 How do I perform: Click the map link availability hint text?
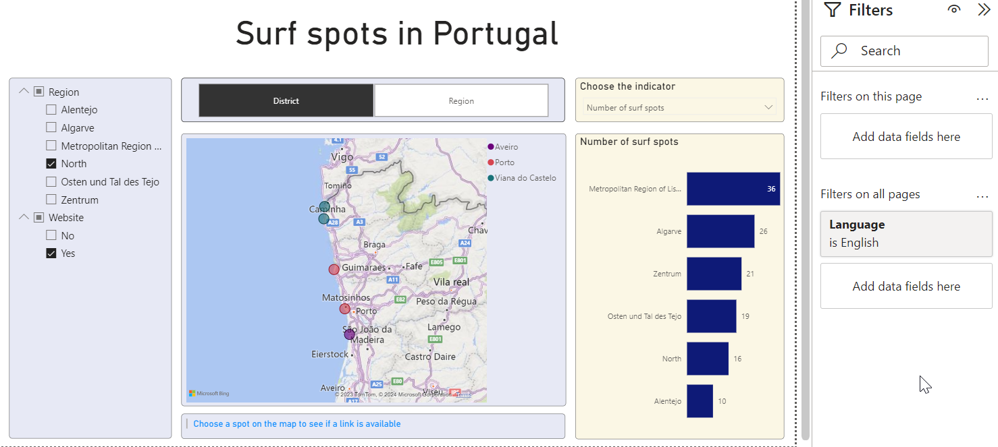(297, 424)
